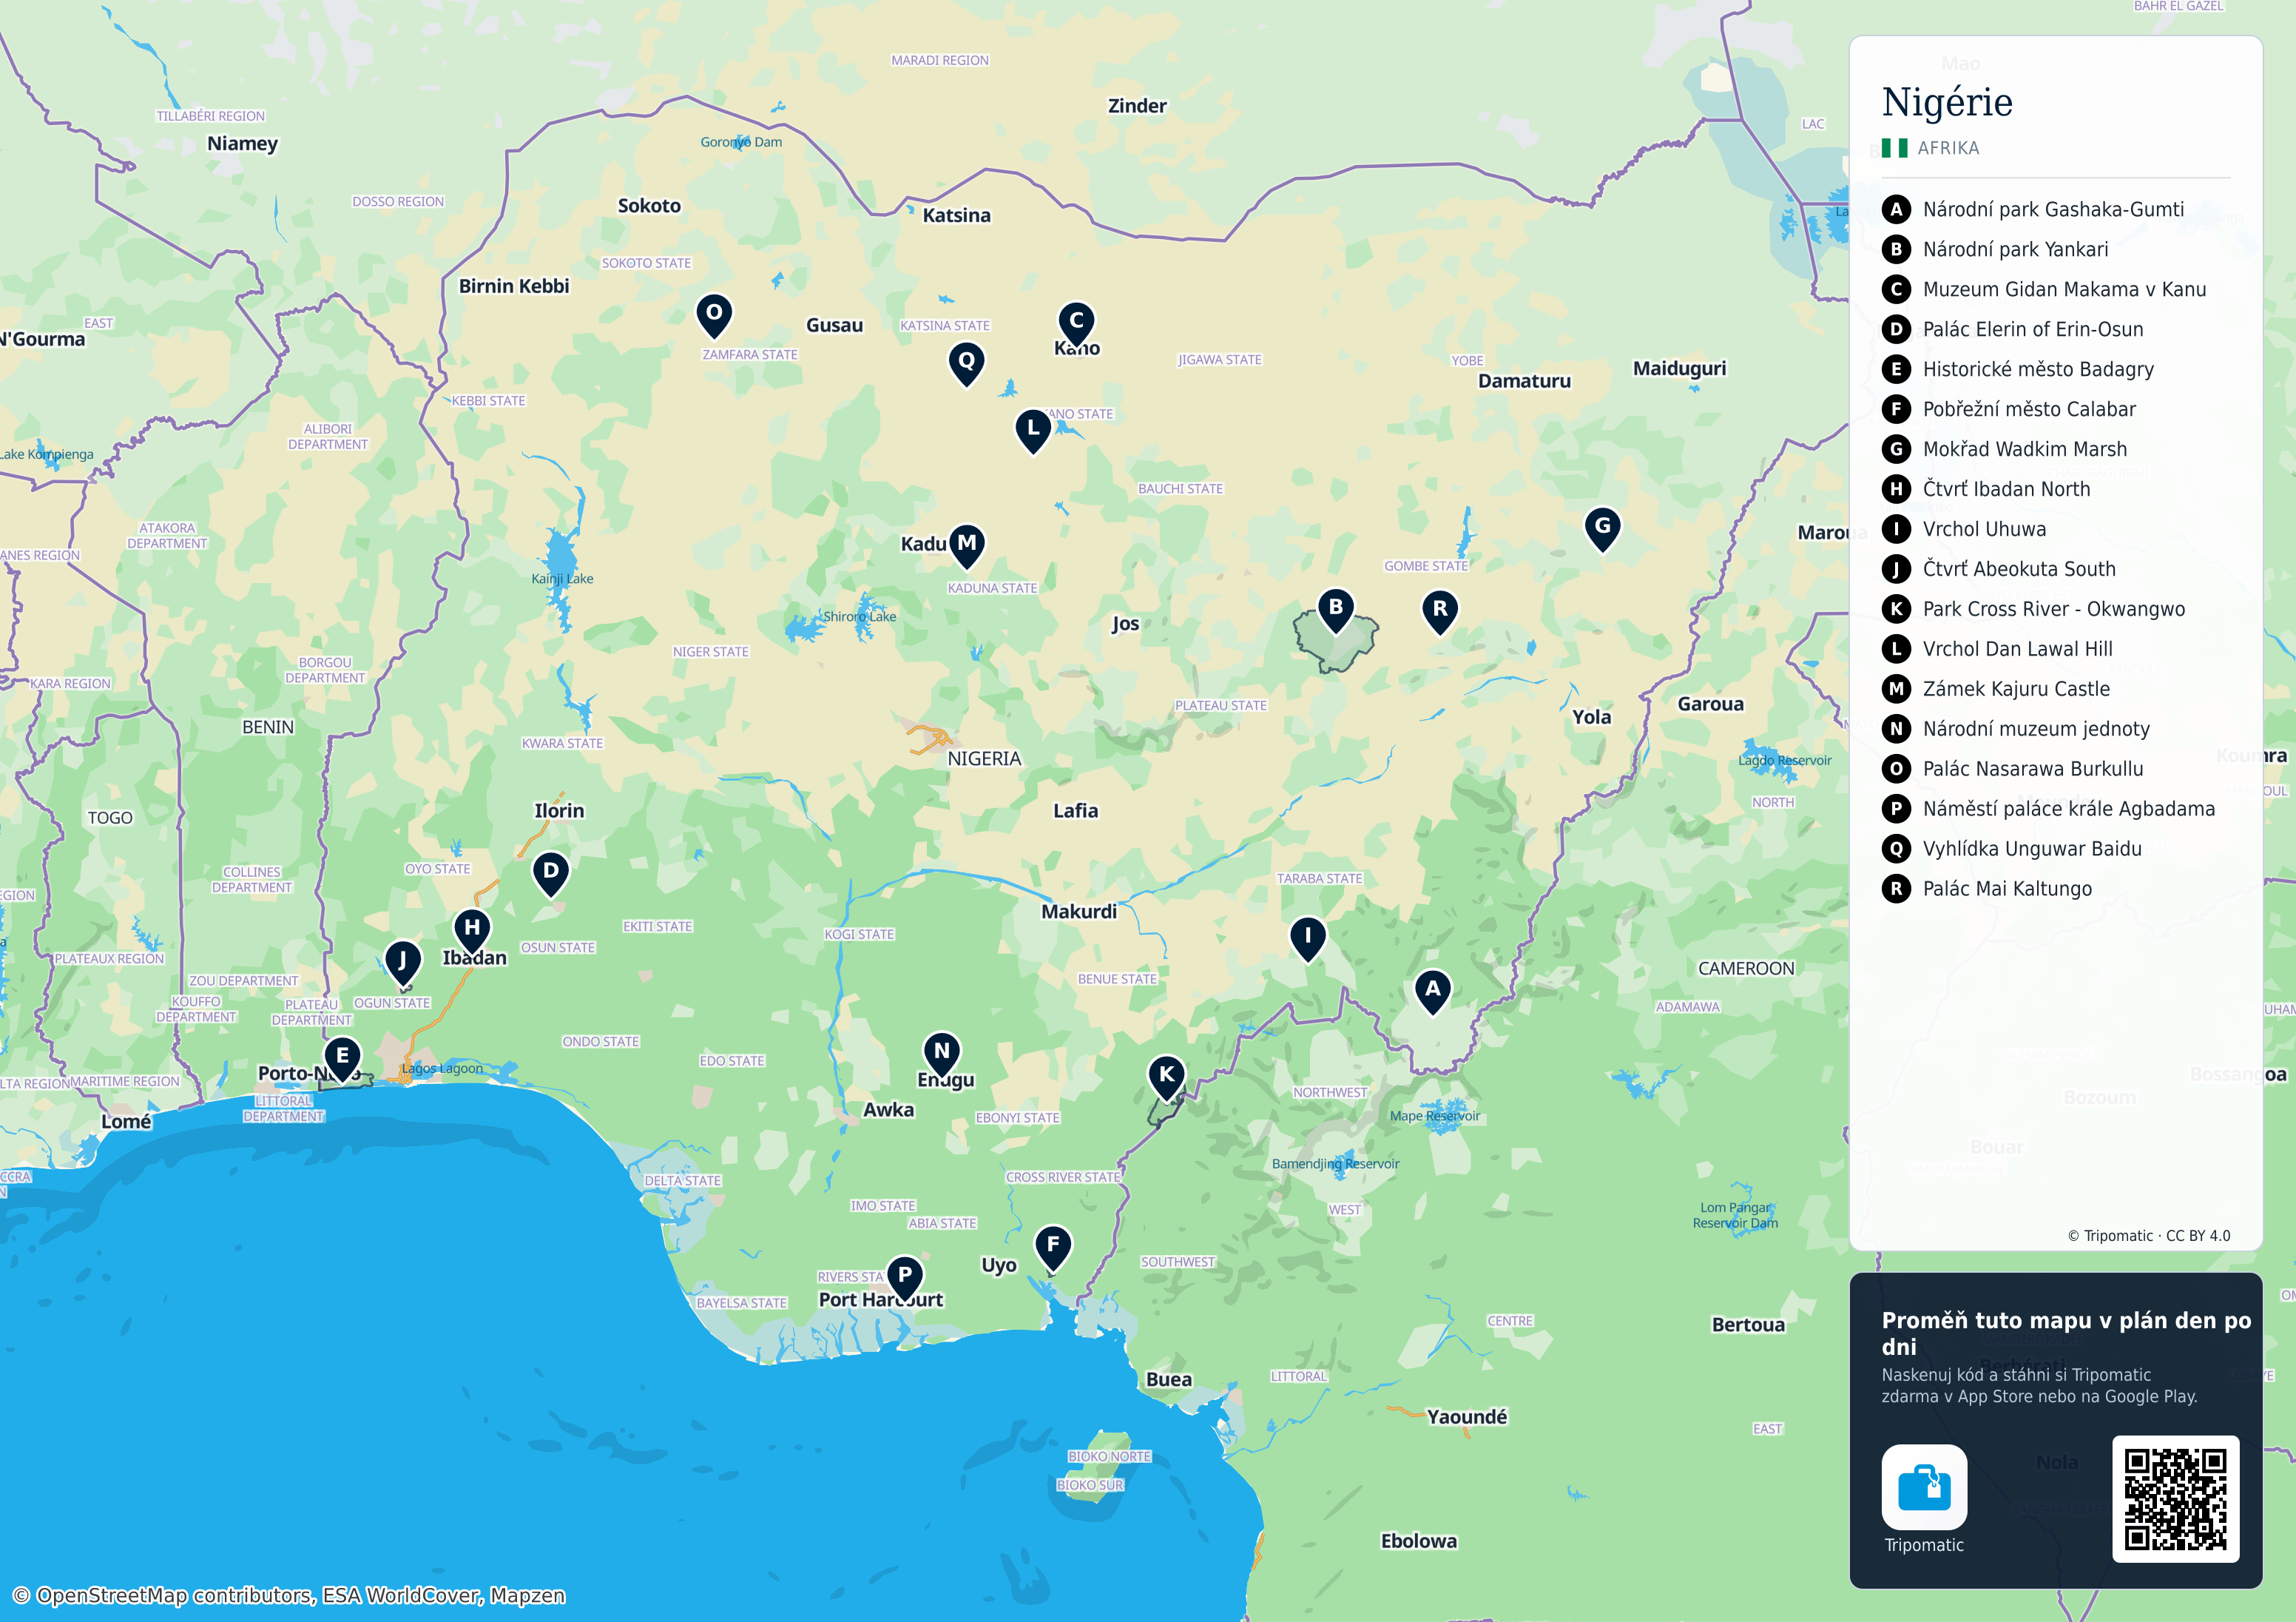Image resolution: width=2296 pixels, height=1622 pixels.
Task: Click legend entry Čtvrť Ibadan North
Action: [2005, 489]
